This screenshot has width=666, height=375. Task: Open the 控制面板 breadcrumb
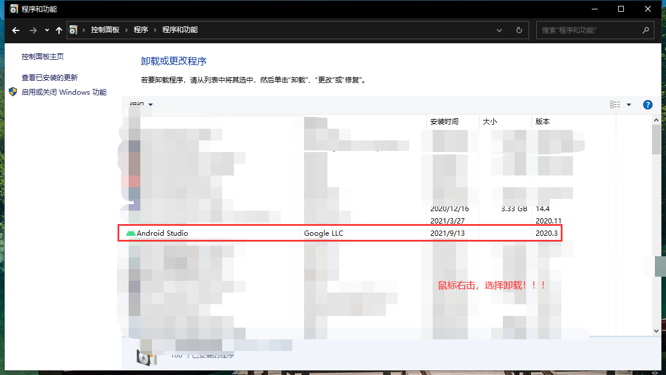105,30
